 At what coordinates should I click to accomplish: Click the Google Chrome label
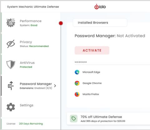pos(92,83)
